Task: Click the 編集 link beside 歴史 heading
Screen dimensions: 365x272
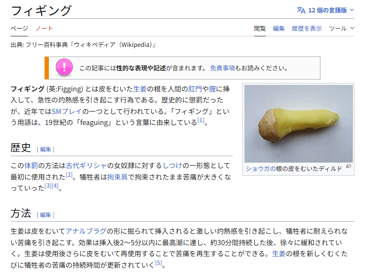Action: click(46, 149)
